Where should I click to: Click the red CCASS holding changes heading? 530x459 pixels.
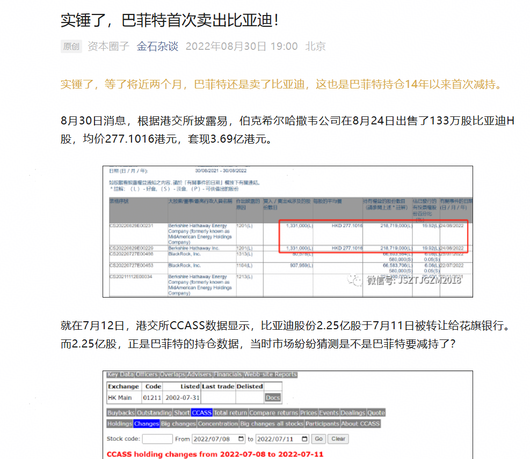coord(215,454)
